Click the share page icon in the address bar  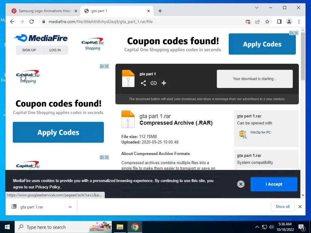[258, 22]
